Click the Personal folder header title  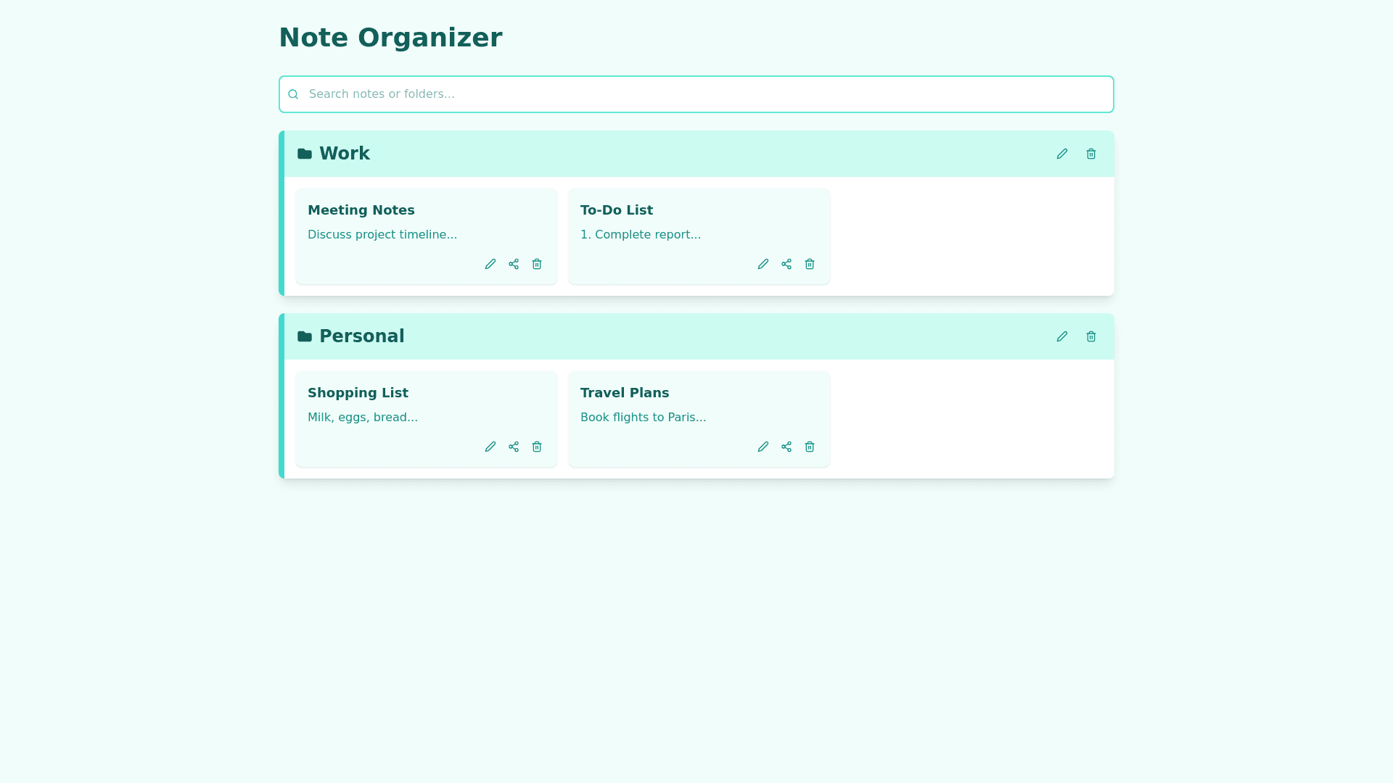(x=361, y=336)
